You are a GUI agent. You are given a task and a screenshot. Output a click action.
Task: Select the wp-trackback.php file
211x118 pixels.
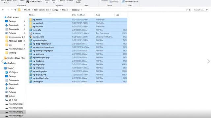tap(78, 78)
